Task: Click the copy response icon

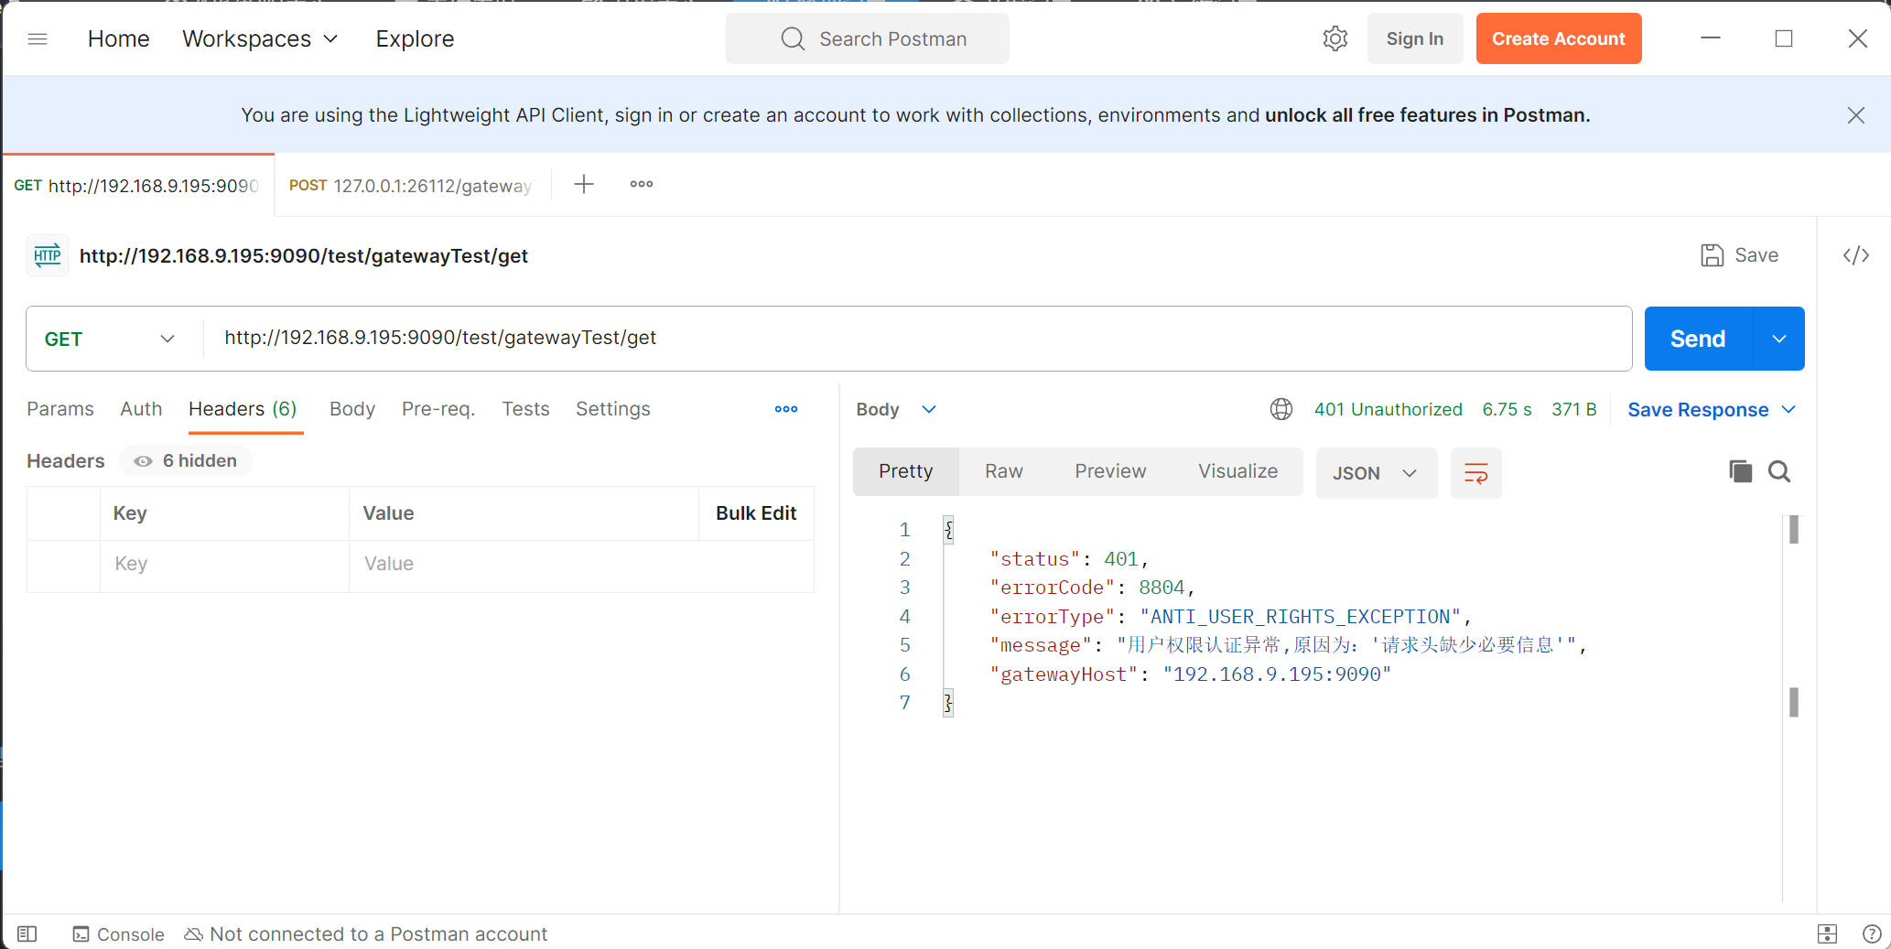Action: click(1740, 471)
